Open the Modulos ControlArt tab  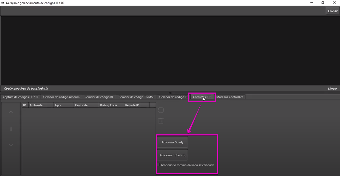[x=229, y=97]
